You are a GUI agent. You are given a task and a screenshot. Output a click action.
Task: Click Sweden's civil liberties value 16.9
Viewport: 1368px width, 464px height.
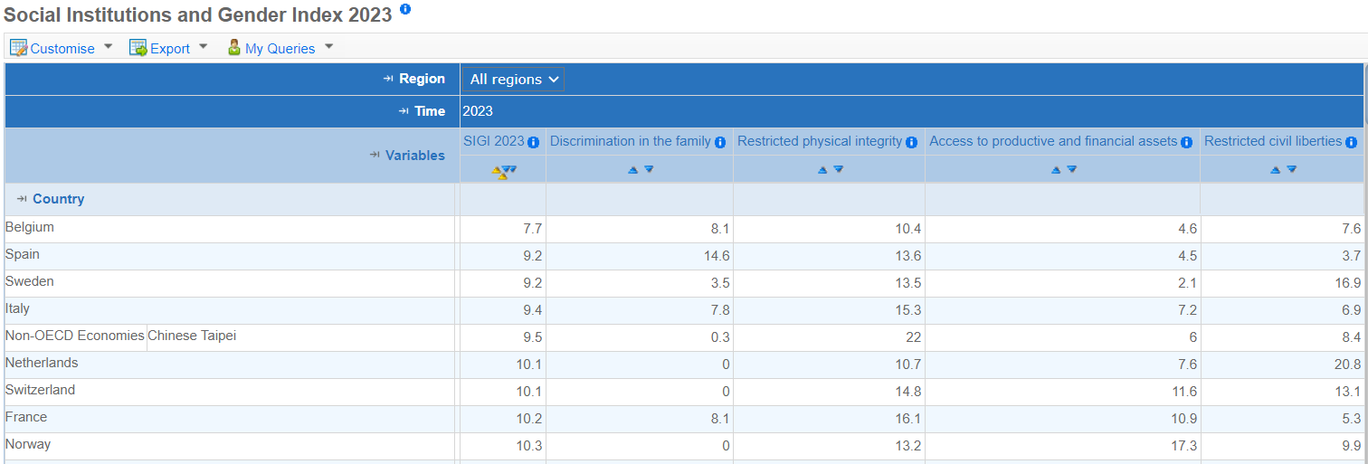point(1347,284)
